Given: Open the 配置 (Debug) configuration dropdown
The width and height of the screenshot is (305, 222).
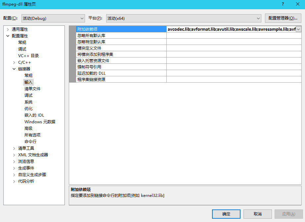Looking at the screenshot, I should (53, 18).
